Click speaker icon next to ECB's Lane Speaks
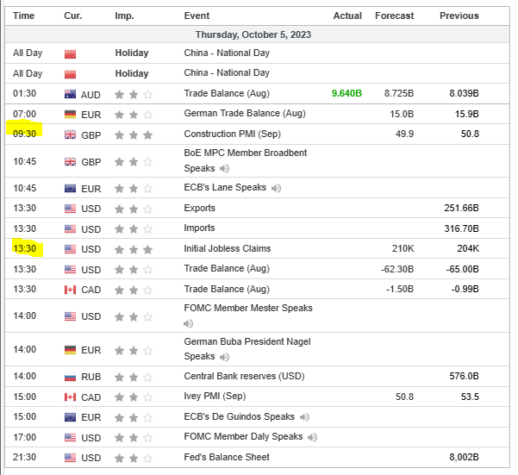This screenshot has height=475, width=518. 276,188
